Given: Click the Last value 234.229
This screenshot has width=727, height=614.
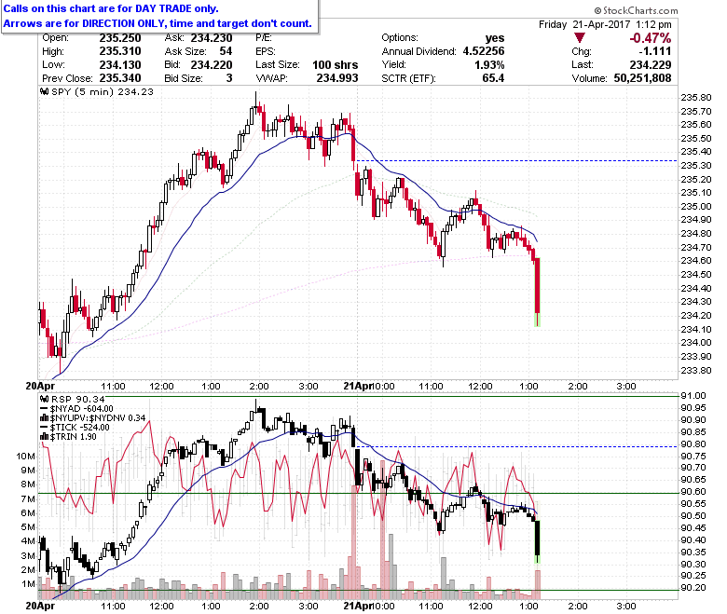Looking at the screenshot, I should tap(651, 65).
